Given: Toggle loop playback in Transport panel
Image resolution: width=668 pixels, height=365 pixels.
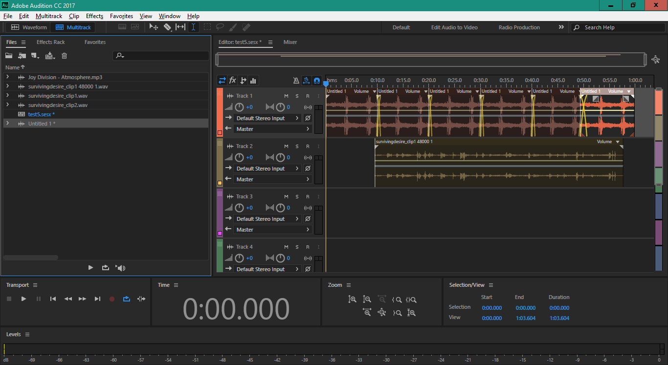Looking at the screenshot, I should point(127,299).
